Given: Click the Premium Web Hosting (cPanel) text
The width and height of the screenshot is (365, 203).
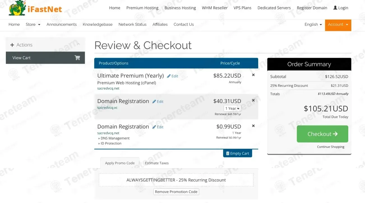Looking at the screenshot, I should (127, 83).
